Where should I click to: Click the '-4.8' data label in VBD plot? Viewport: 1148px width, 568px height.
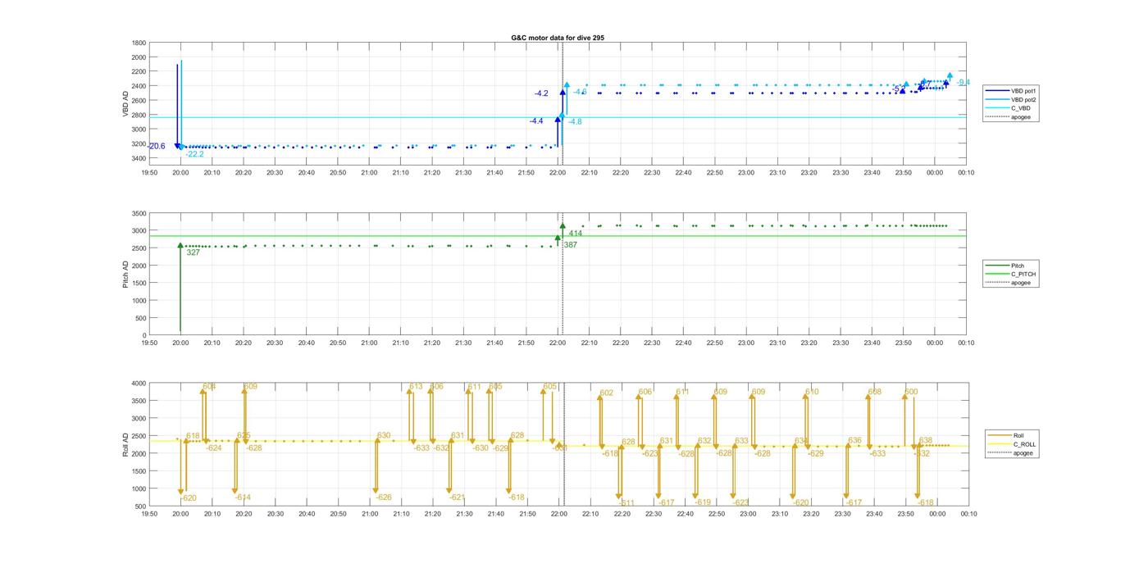click(x=575, y=121)
